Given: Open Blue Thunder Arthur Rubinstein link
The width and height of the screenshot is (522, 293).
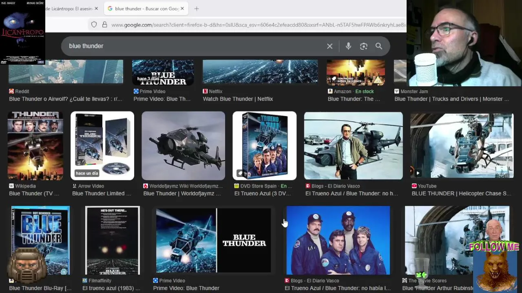Looking at the screenshot, I should [x=438, y=288].
